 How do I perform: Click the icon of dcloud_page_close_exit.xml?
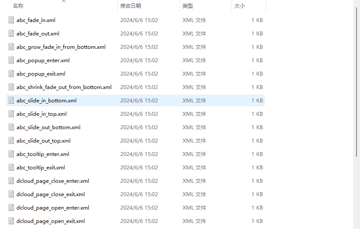[x=11, y=194]
